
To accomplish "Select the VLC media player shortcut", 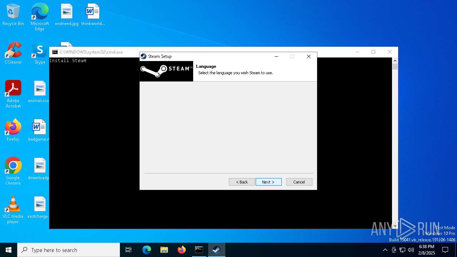I will pyautogui.click(x=13, y=210).
